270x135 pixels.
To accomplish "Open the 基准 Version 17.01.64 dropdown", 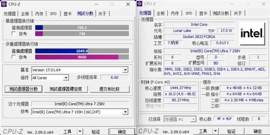I will click(125, 70).
